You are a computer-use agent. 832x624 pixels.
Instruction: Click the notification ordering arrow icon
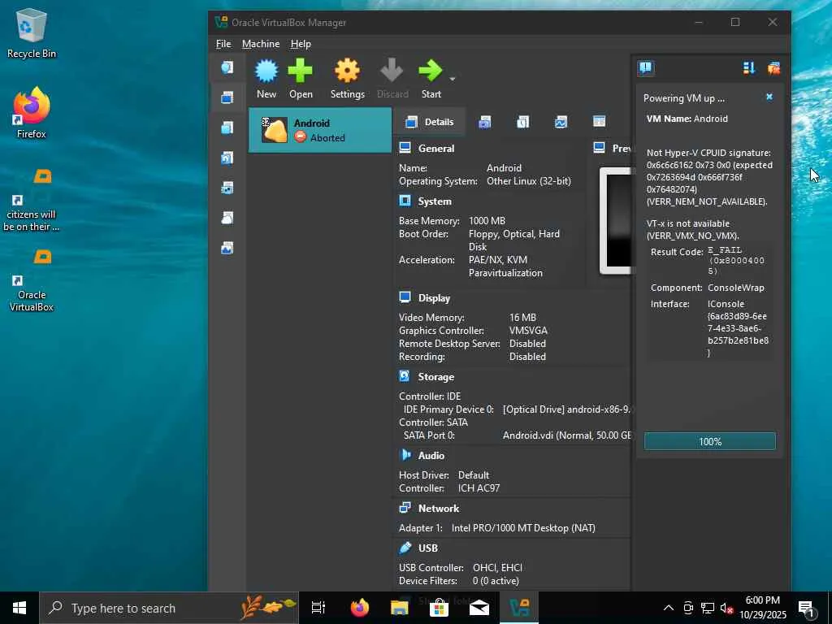tap(749, 68)
